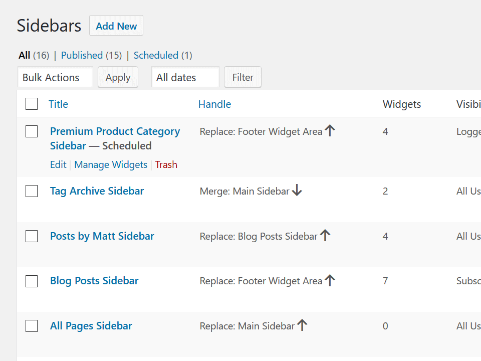View Scheduled sidebars
The image size is (481, 361).
(156, 55)
